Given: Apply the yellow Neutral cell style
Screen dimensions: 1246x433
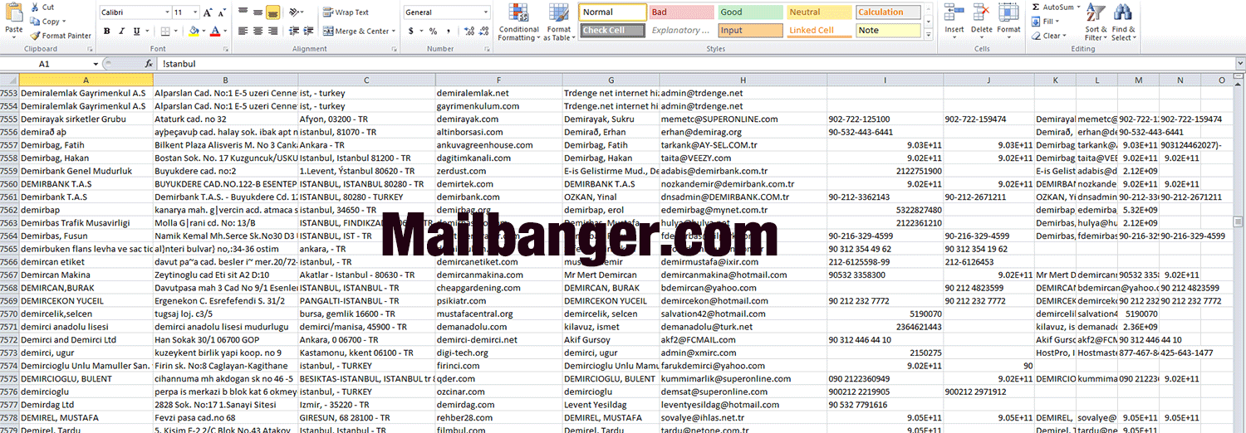Looking at the screenshot, I should click(x=819, y=12).
